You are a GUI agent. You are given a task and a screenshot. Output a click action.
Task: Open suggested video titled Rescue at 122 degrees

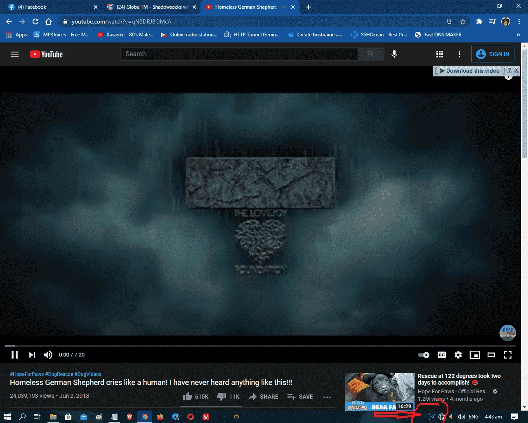point(459,379)
